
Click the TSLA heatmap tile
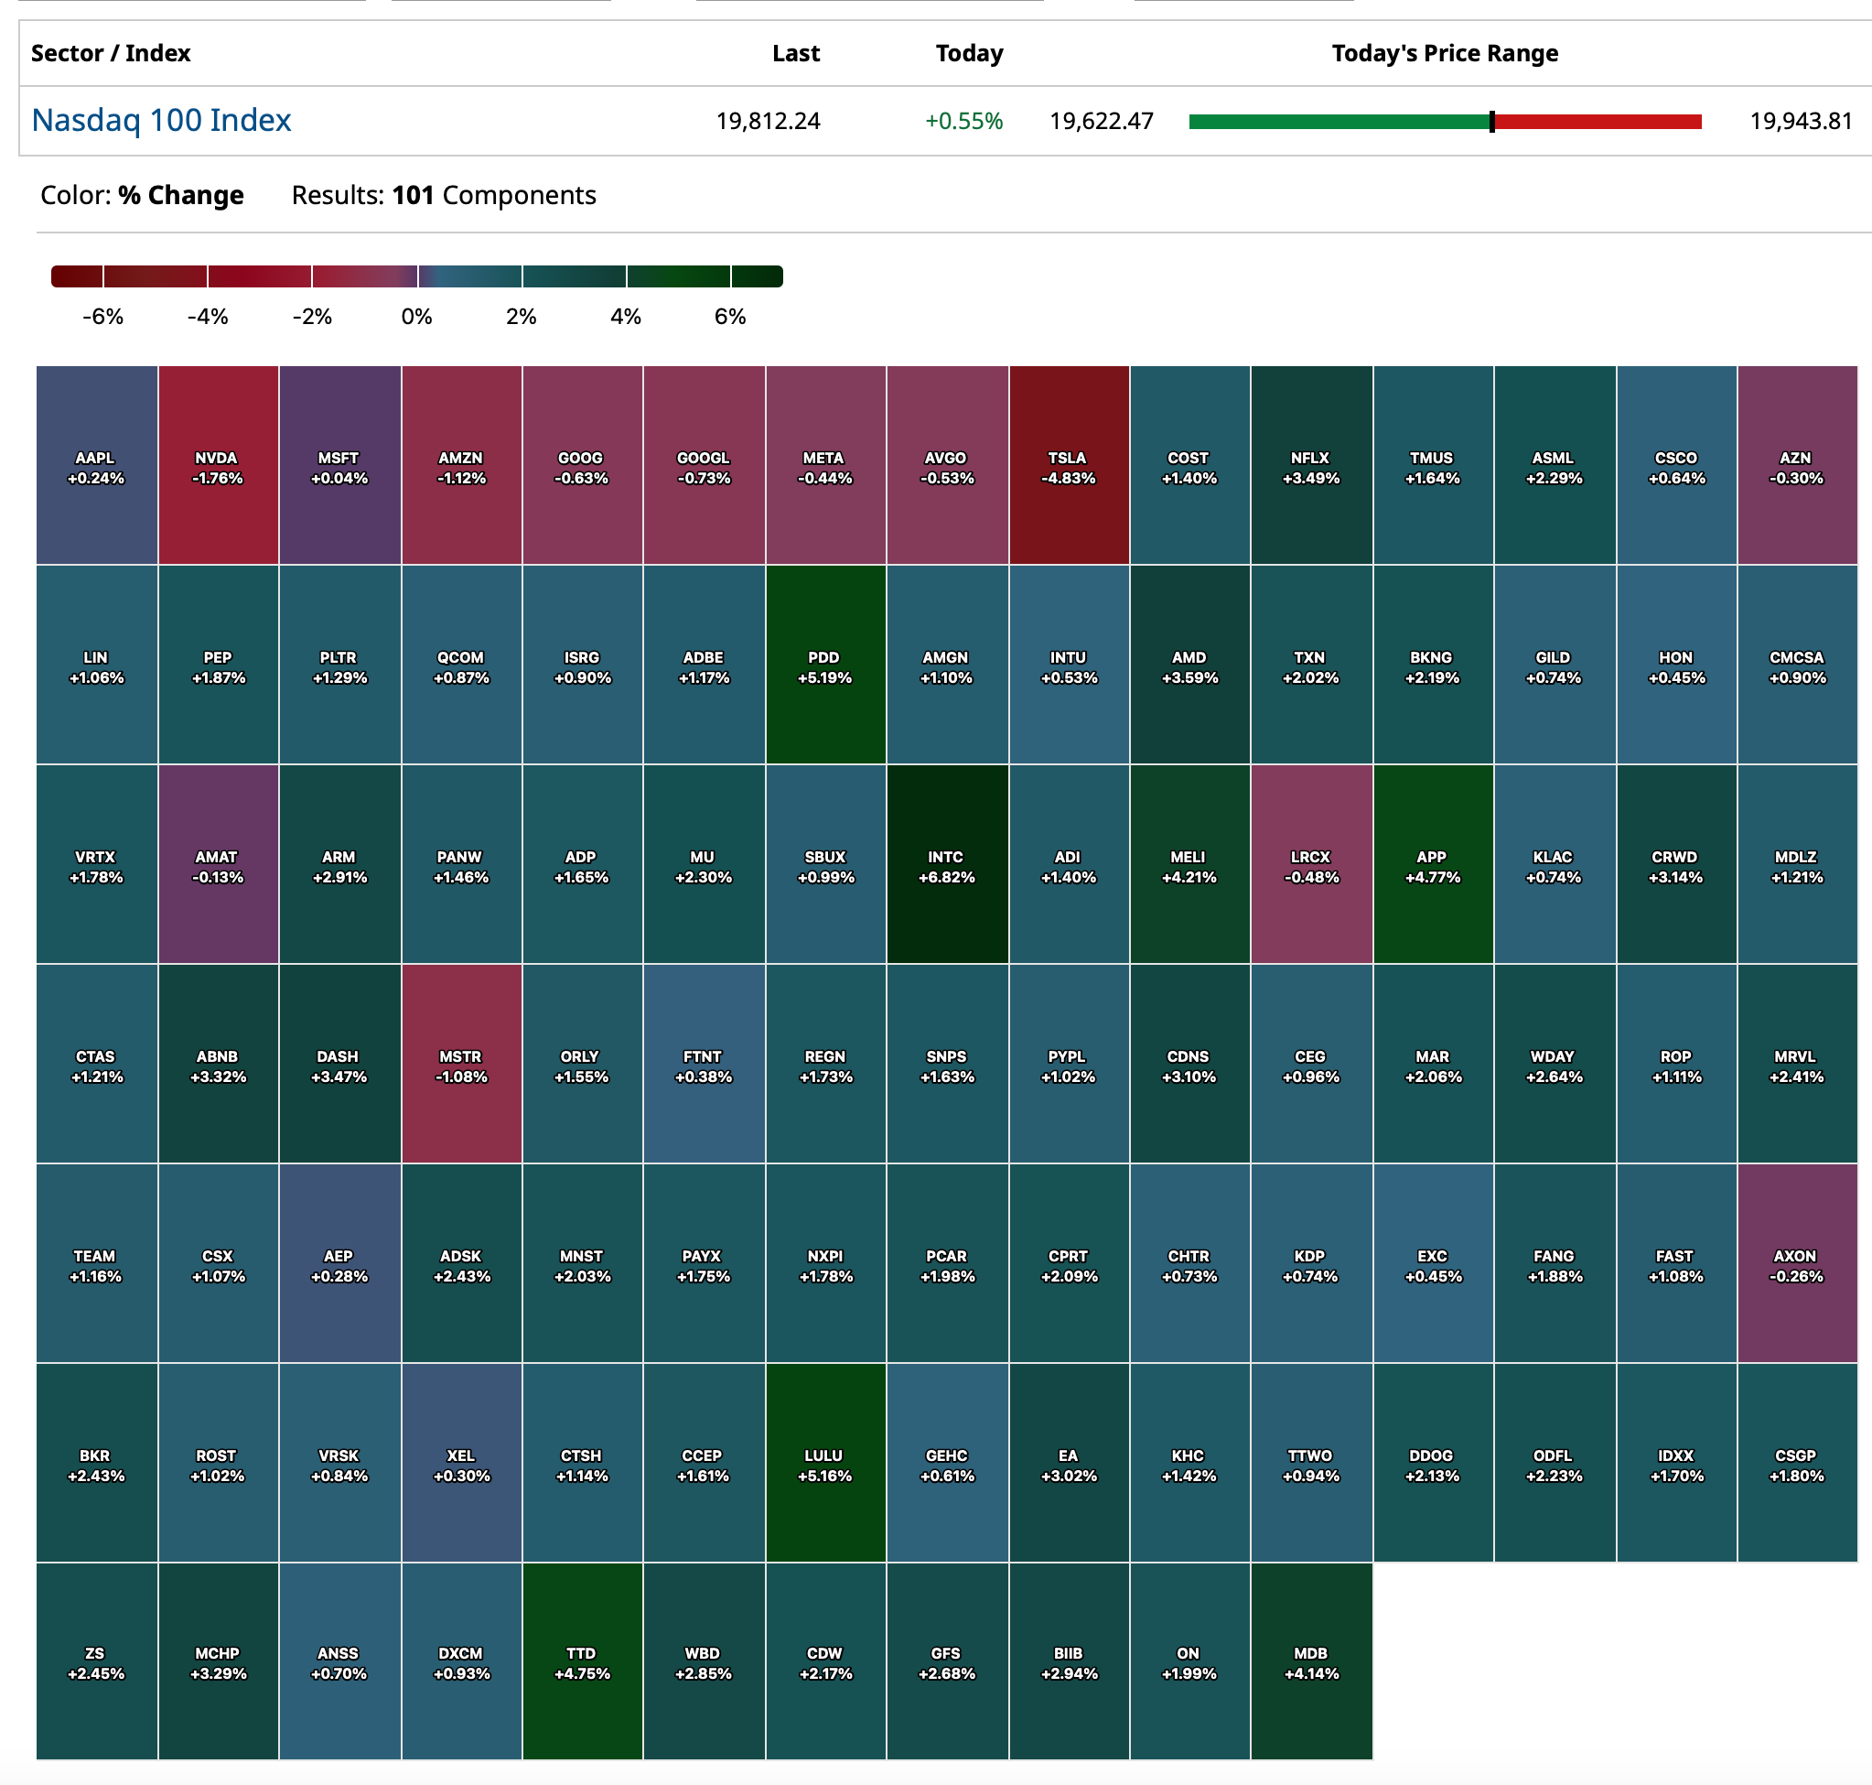(x=1070, y=465)
